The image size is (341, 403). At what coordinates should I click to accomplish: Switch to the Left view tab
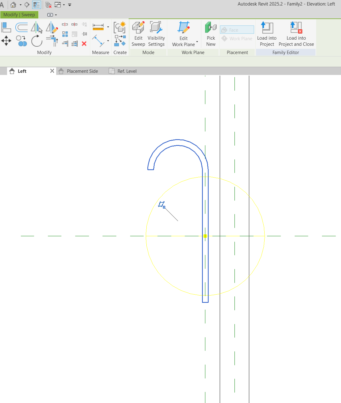coord(22,71)
